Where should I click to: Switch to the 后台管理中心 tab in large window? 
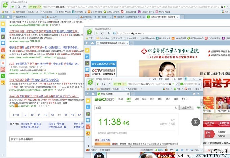pyautogui.click(x=28, y=17)
